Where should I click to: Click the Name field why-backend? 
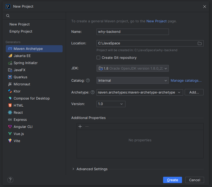[x=133, y=32]
